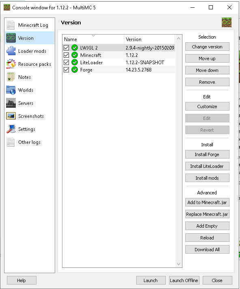Click the Move down button
The image size is (240, 289).
207,70
